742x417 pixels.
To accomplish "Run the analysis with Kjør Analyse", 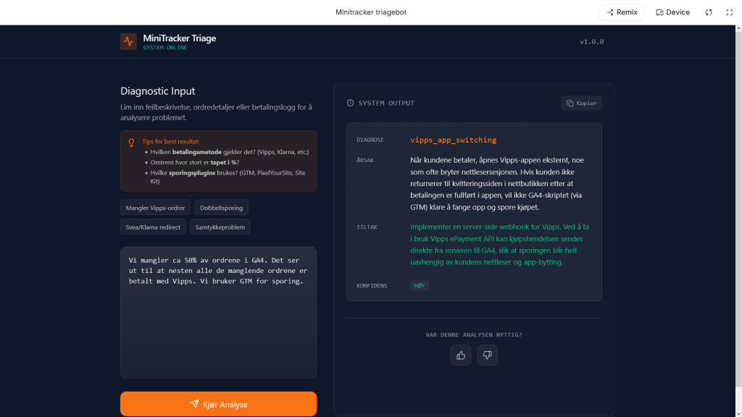I will tap(218, 404).
